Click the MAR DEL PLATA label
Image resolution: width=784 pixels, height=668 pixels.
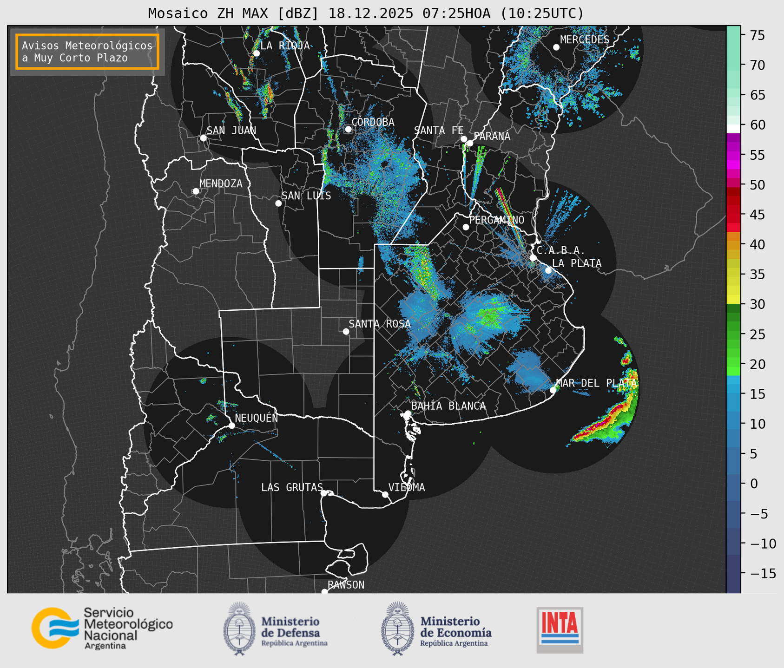pos(596,383)
